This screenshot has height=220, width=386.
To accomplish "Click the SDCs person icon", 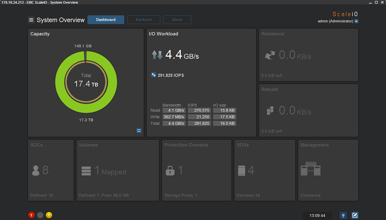I will click(x=36, y=171).
